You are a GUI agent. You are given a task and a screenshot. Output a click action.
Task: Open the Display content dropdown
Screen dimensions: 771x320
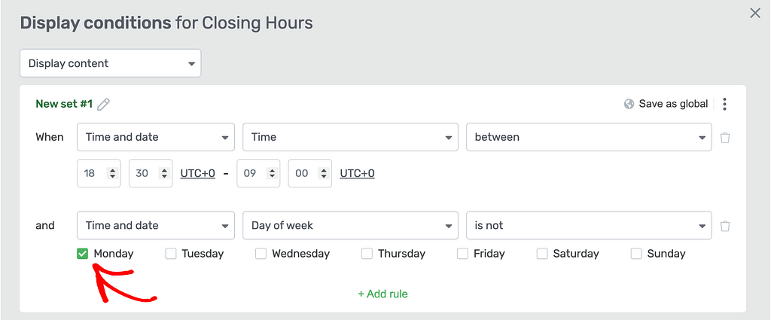(111, 63)
